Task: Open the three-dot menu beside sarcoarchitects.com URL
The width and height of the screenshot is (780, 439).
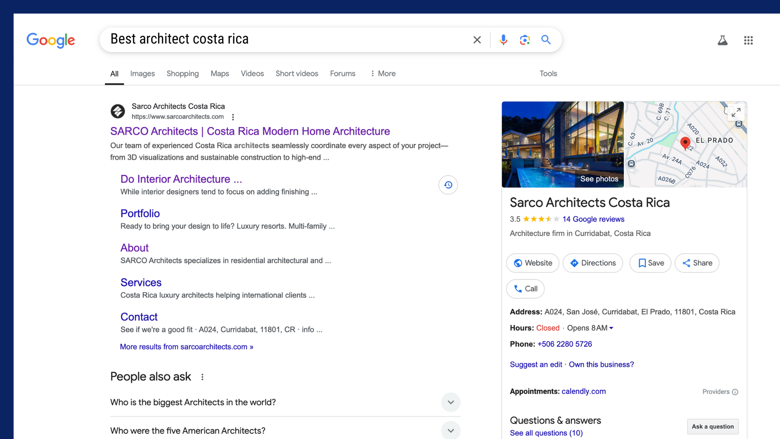Action: [233, 117]
